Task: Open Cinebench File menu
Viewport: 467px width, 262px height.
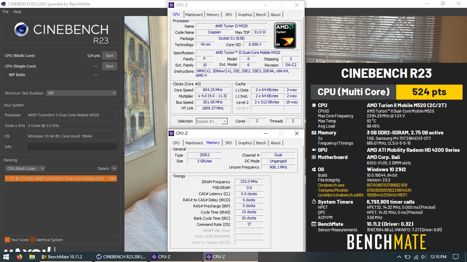Action: click(5, 12)
